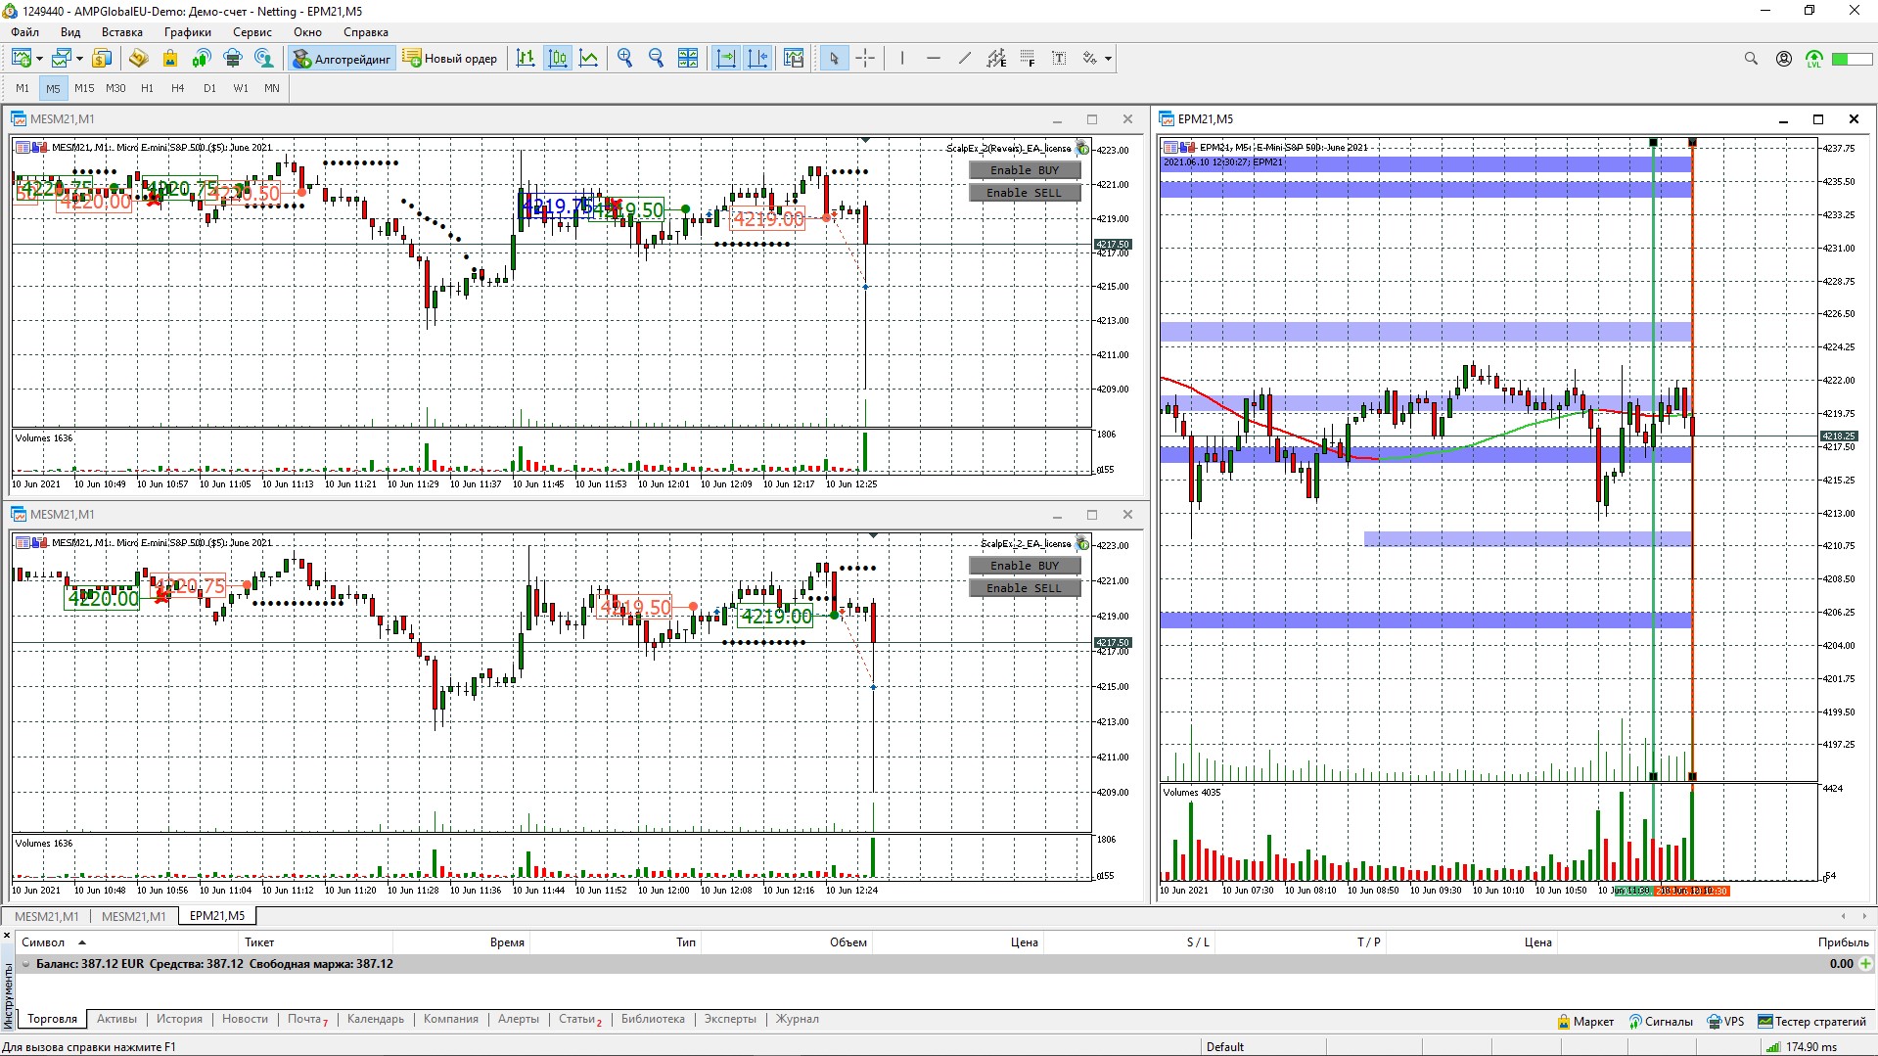1878x1056 pixels.
Task: Toggle chart shift from right border
Action: [x=757, y=59]
